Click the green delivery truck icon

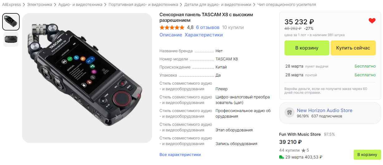(281, 157)
